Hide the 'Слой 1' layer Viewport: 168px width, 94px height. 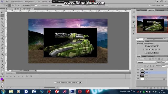click(x=138, y=76)
